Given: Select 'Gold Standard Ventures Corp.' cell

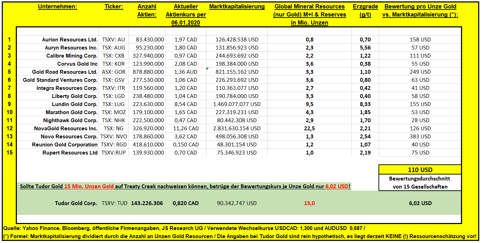Looking at the screenshot, I should (60, 80).
